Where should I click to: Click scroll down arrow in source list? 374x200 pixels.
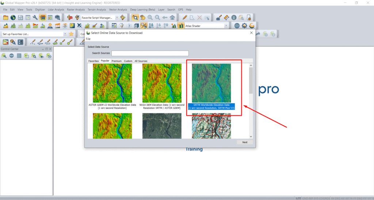point(251,136)
